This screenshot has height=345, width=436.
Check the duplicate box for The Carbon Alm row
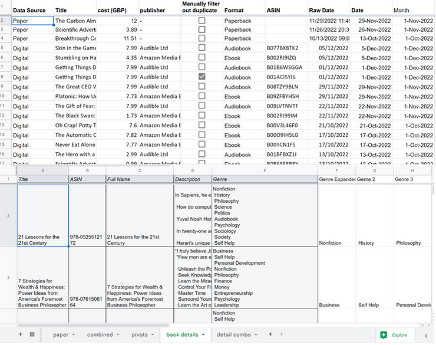[202, 21]
